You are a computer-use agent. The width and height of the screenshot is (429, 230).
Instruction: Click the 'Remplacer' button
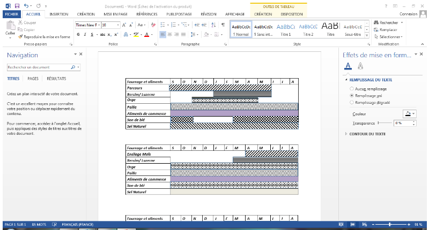point(388,30)
